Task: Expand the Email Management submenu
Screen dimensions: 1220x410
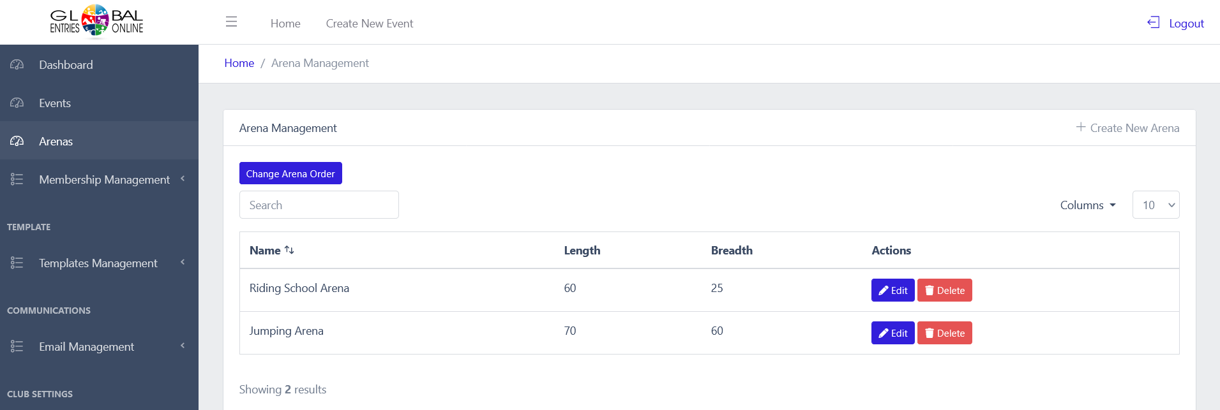Action: click(183, 346)
